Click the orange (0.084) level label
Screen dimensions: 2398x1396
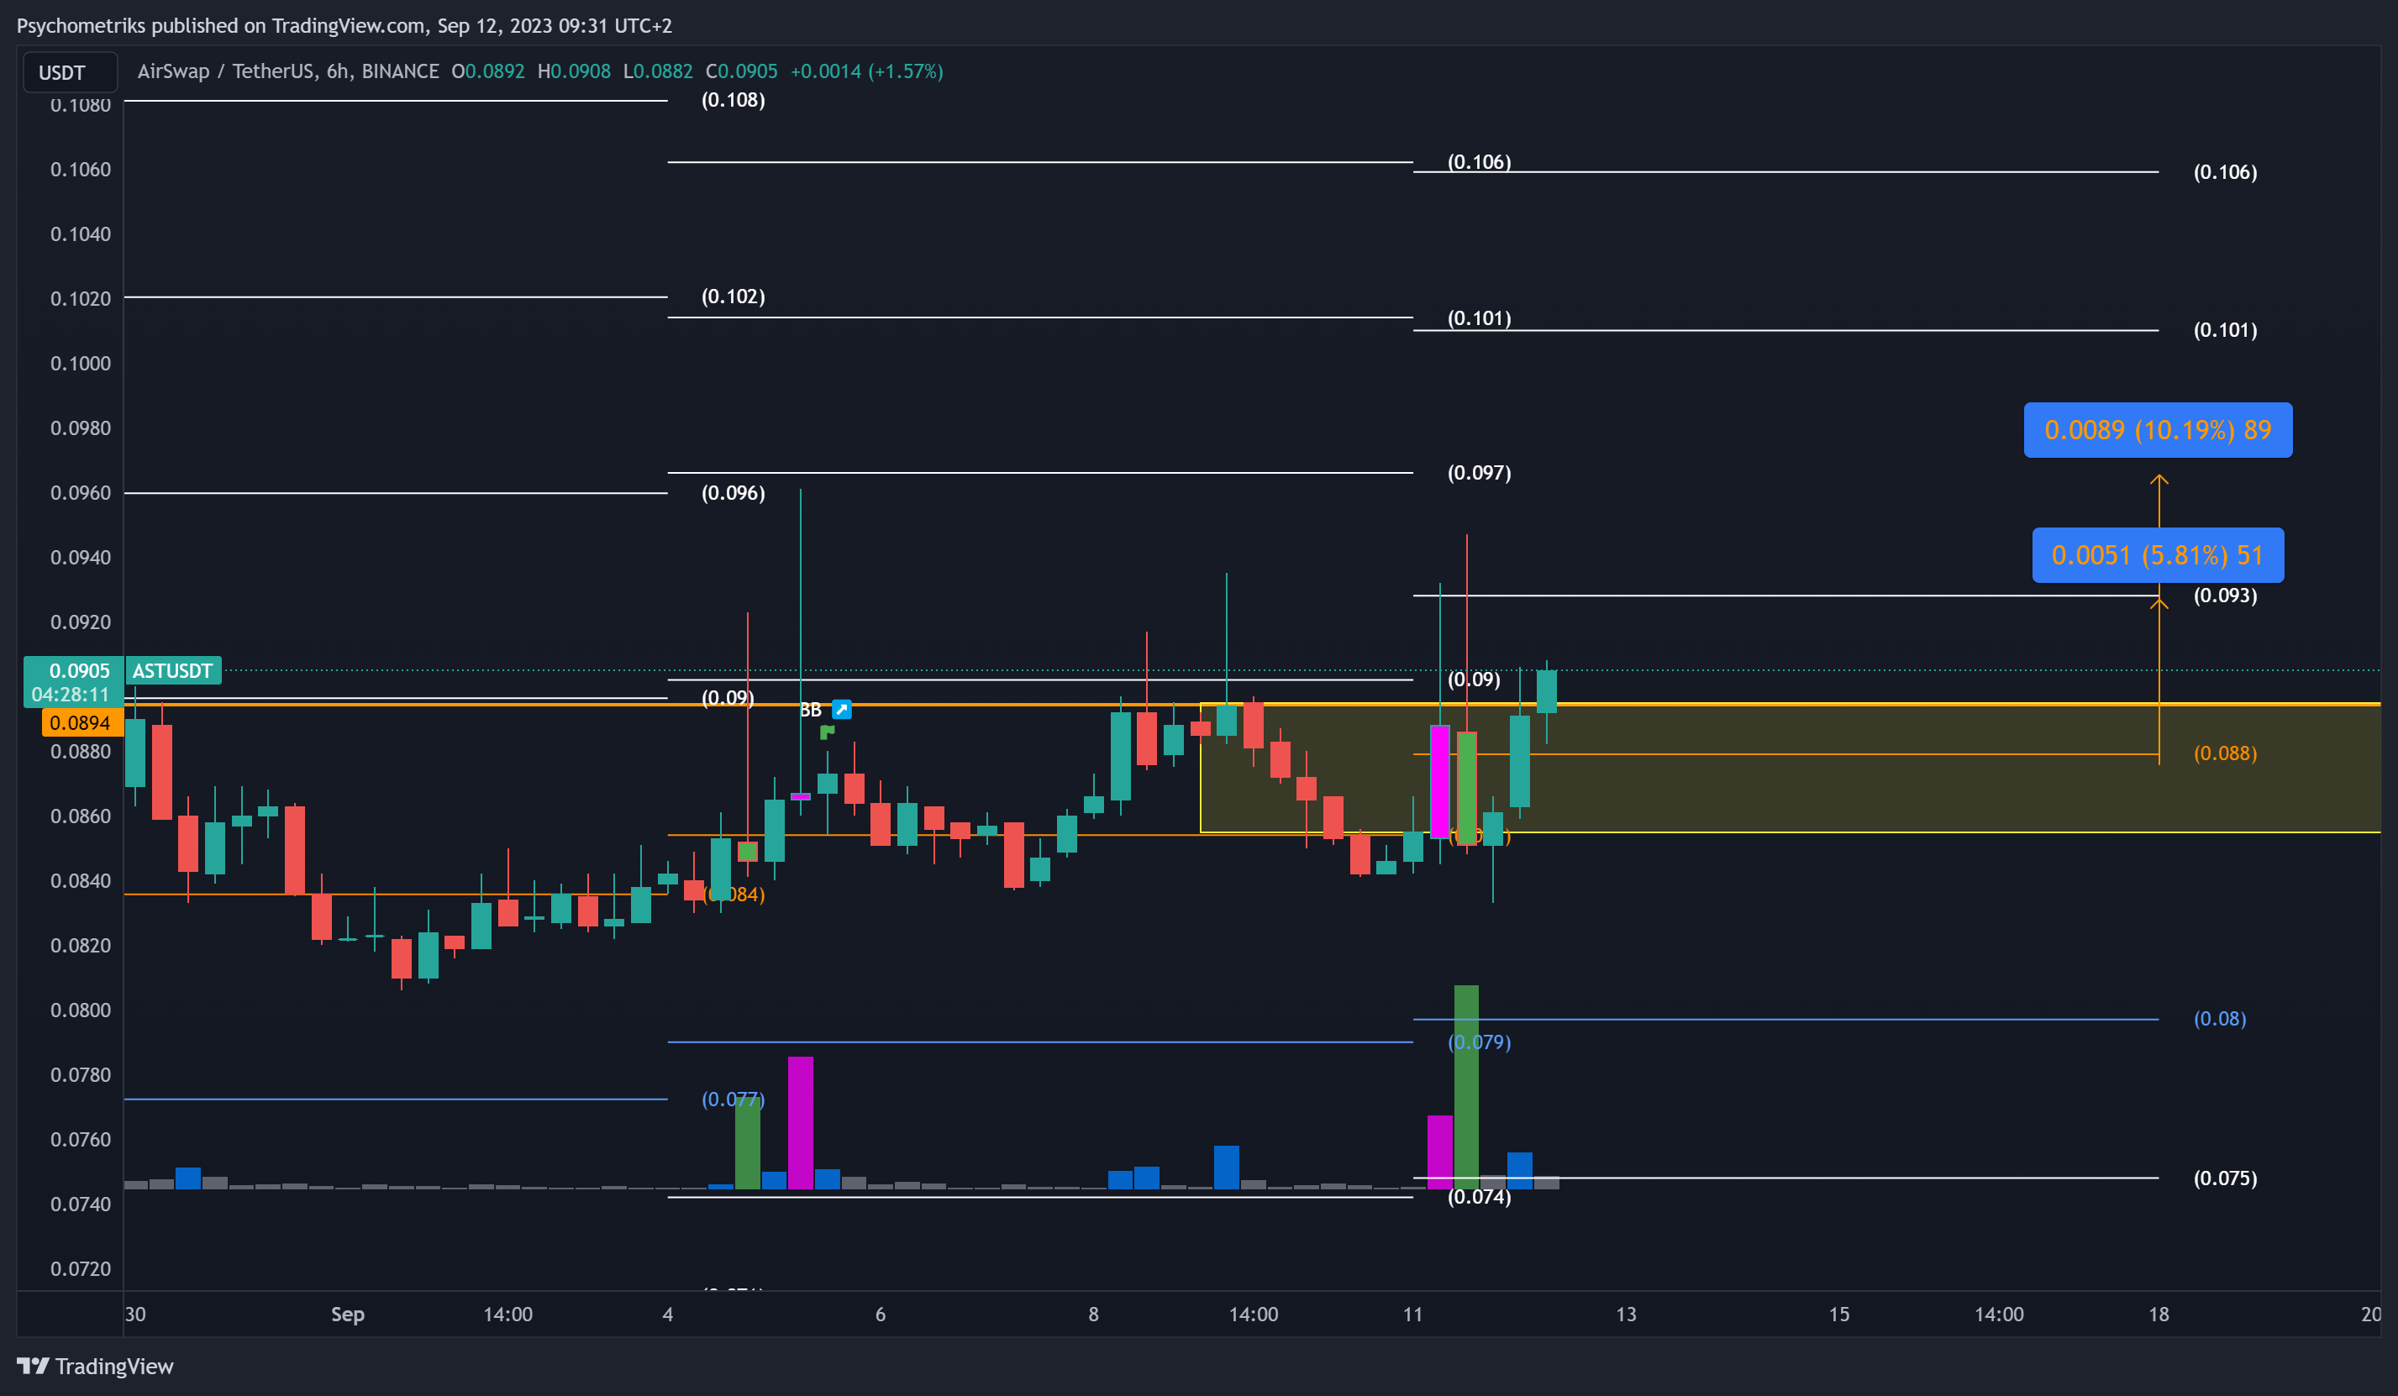point(733,895)
